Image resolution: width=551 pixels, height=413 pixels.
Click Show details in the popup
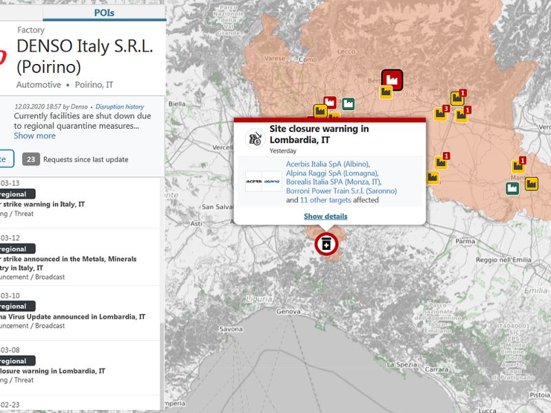[325, 216]
